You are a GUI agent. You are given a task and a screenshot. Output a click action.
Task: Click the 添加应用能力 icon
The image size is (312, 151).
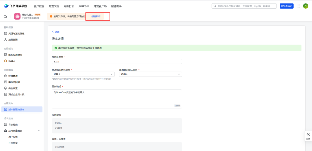(5, 55)
